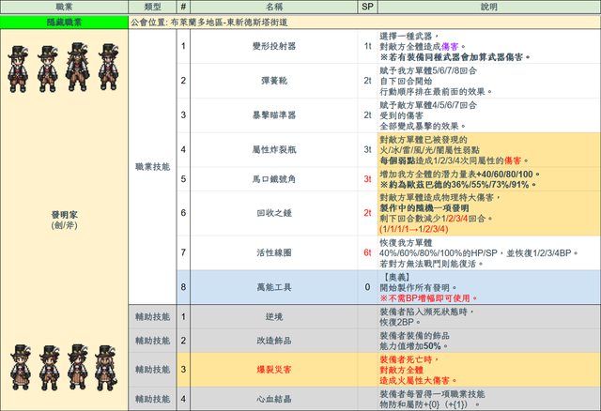Viewport: 601px width, 411px height.
Task: Select the 變形投射器 skill name
Action: point(275,45)
